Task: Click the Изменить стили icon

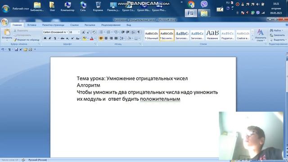Action: click(x=260, y=32)
